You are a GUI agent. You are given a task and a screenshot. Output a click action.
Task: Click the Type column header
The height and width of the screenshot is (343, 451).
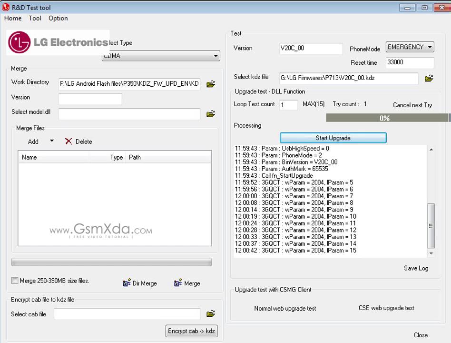coord(107,157)
